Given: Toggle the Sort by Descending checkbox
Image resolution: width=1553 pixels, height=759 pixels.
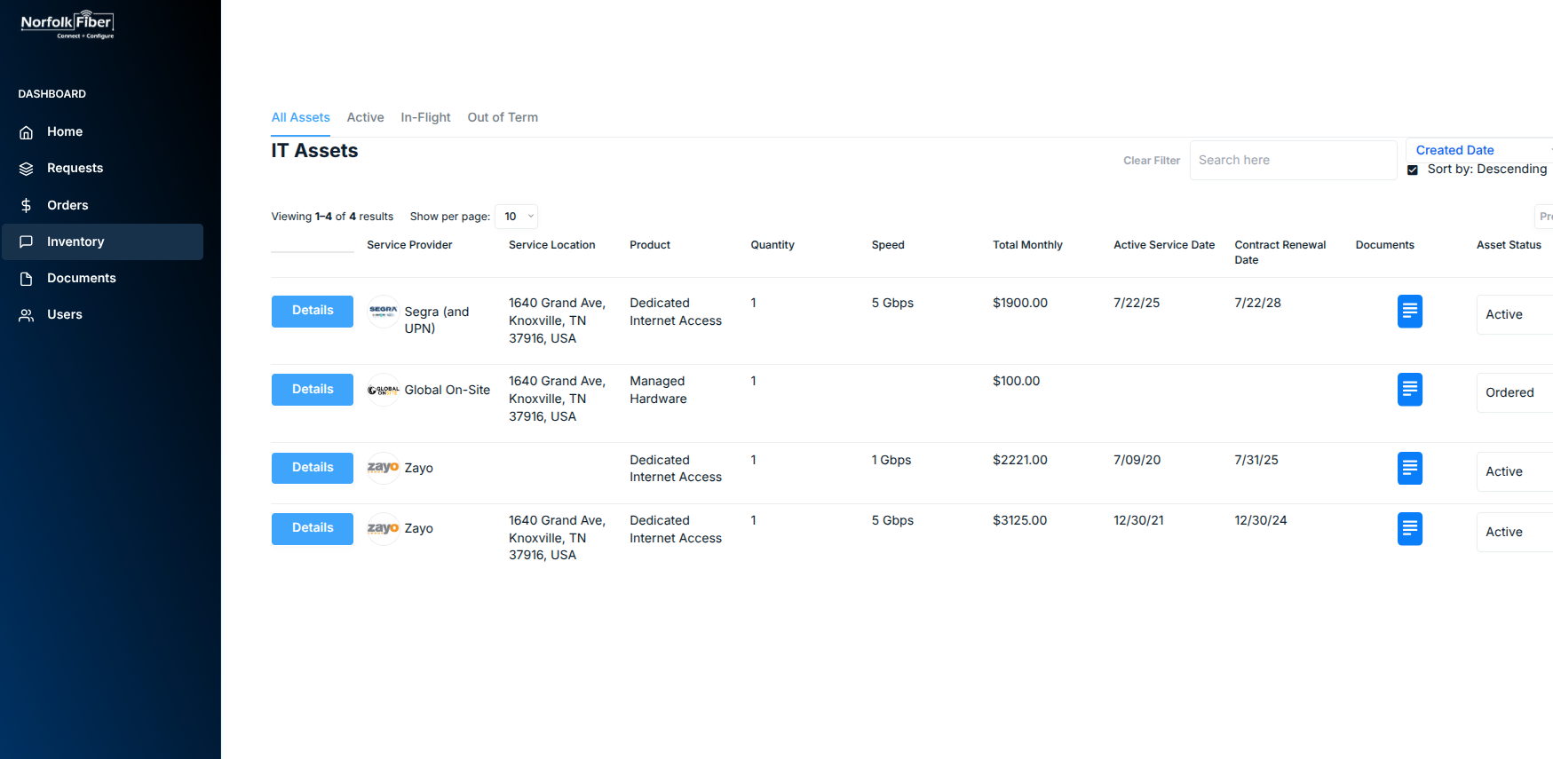Looking at the screenshot, I should coord(1413,170).
